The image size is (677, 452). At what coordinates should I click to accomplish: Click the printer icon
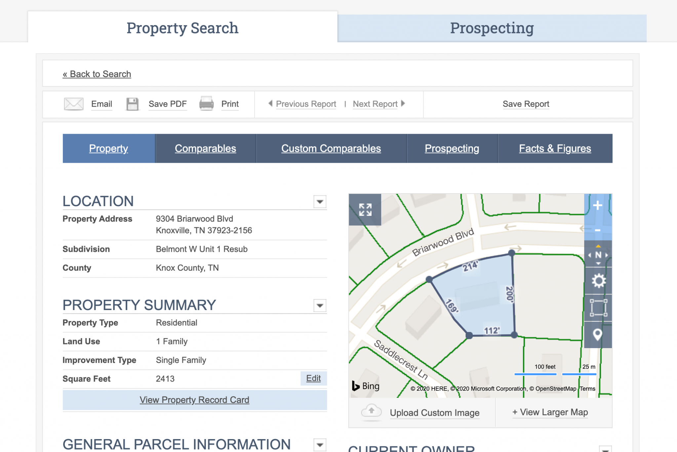[207, 104]
